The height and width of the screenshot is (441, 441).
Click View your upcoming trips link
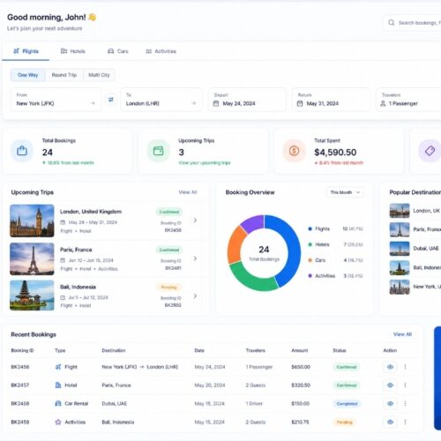tap(205, 163)
